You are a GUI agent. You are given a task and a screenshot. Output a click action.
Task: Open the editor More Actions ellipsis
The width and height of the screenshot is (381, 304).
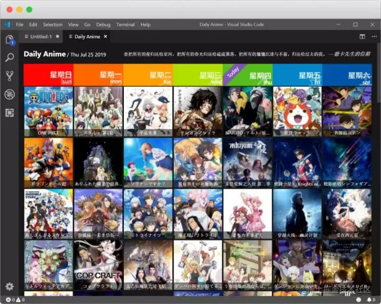coord(374,36)
